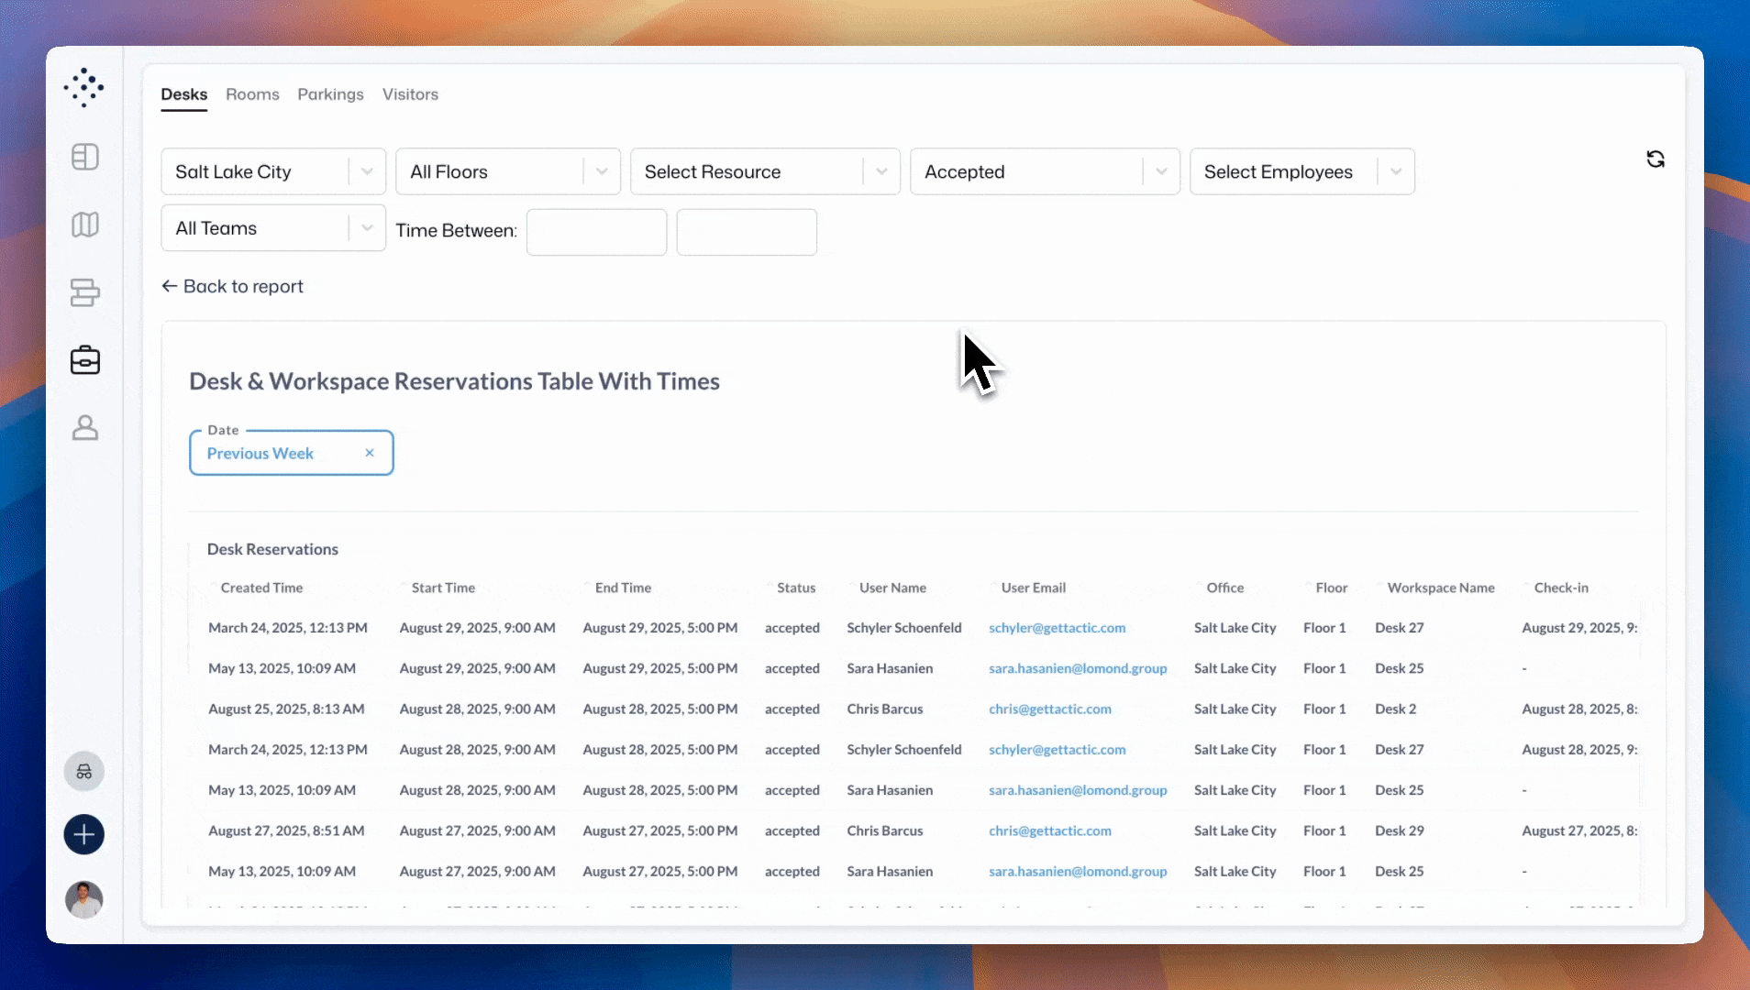Open the map view sidebar icon
The height and width of the screenshot is (990, 1750).
click(x=84, y=225)
